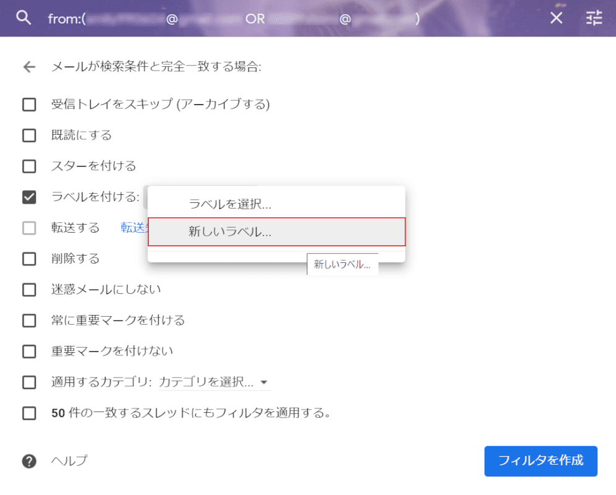Image resolution: width=616 pixels, height=495 pixels.
Task: Open search options slider icon
Action: point(594,18)
